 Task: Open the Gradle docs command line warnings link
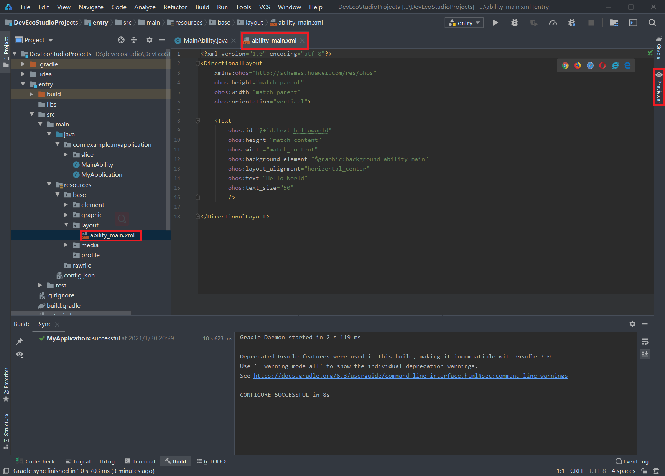(410, 376)
